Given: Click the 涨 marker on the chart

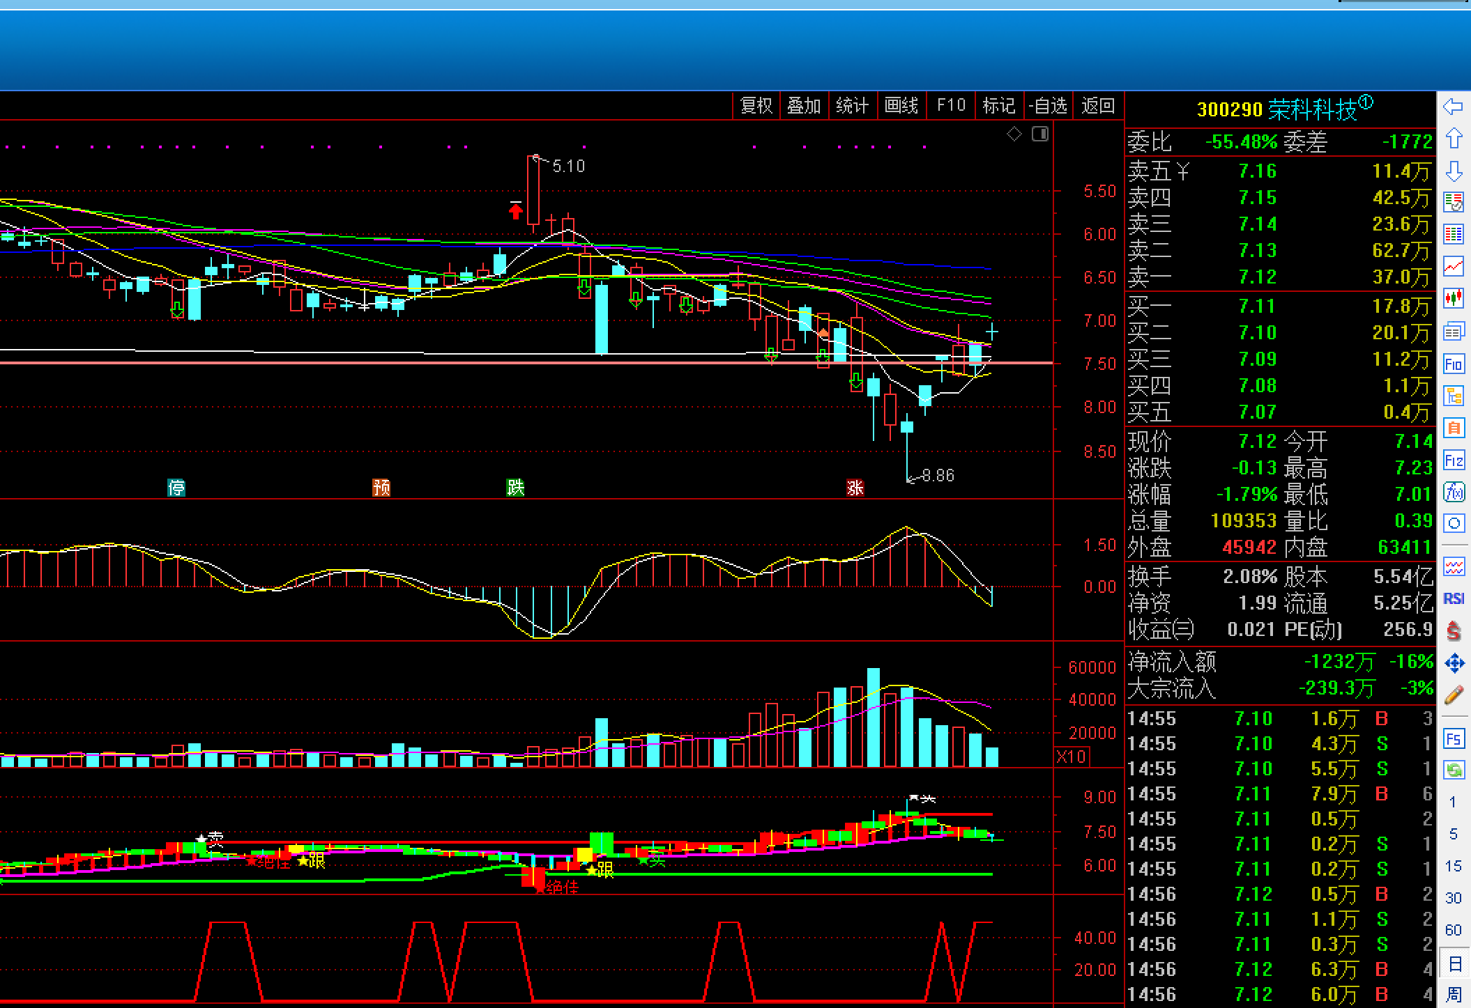Looking at the screenshot, I should 855,488.
